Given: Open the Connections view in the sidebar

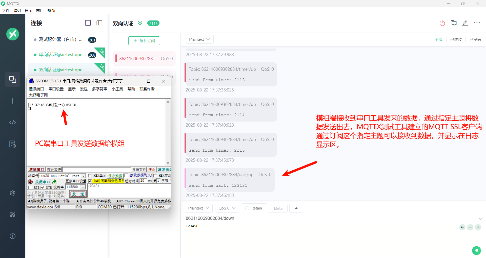Looking at the screenshot, I should point(13,80).
